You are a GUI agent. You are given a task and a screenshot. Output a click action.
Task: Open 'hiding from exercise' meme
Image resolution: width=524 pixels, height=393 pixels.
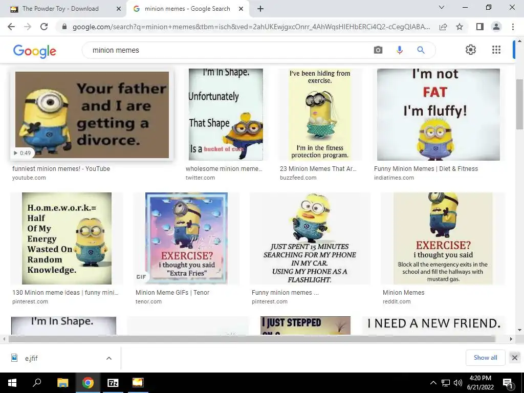[320, 115]
